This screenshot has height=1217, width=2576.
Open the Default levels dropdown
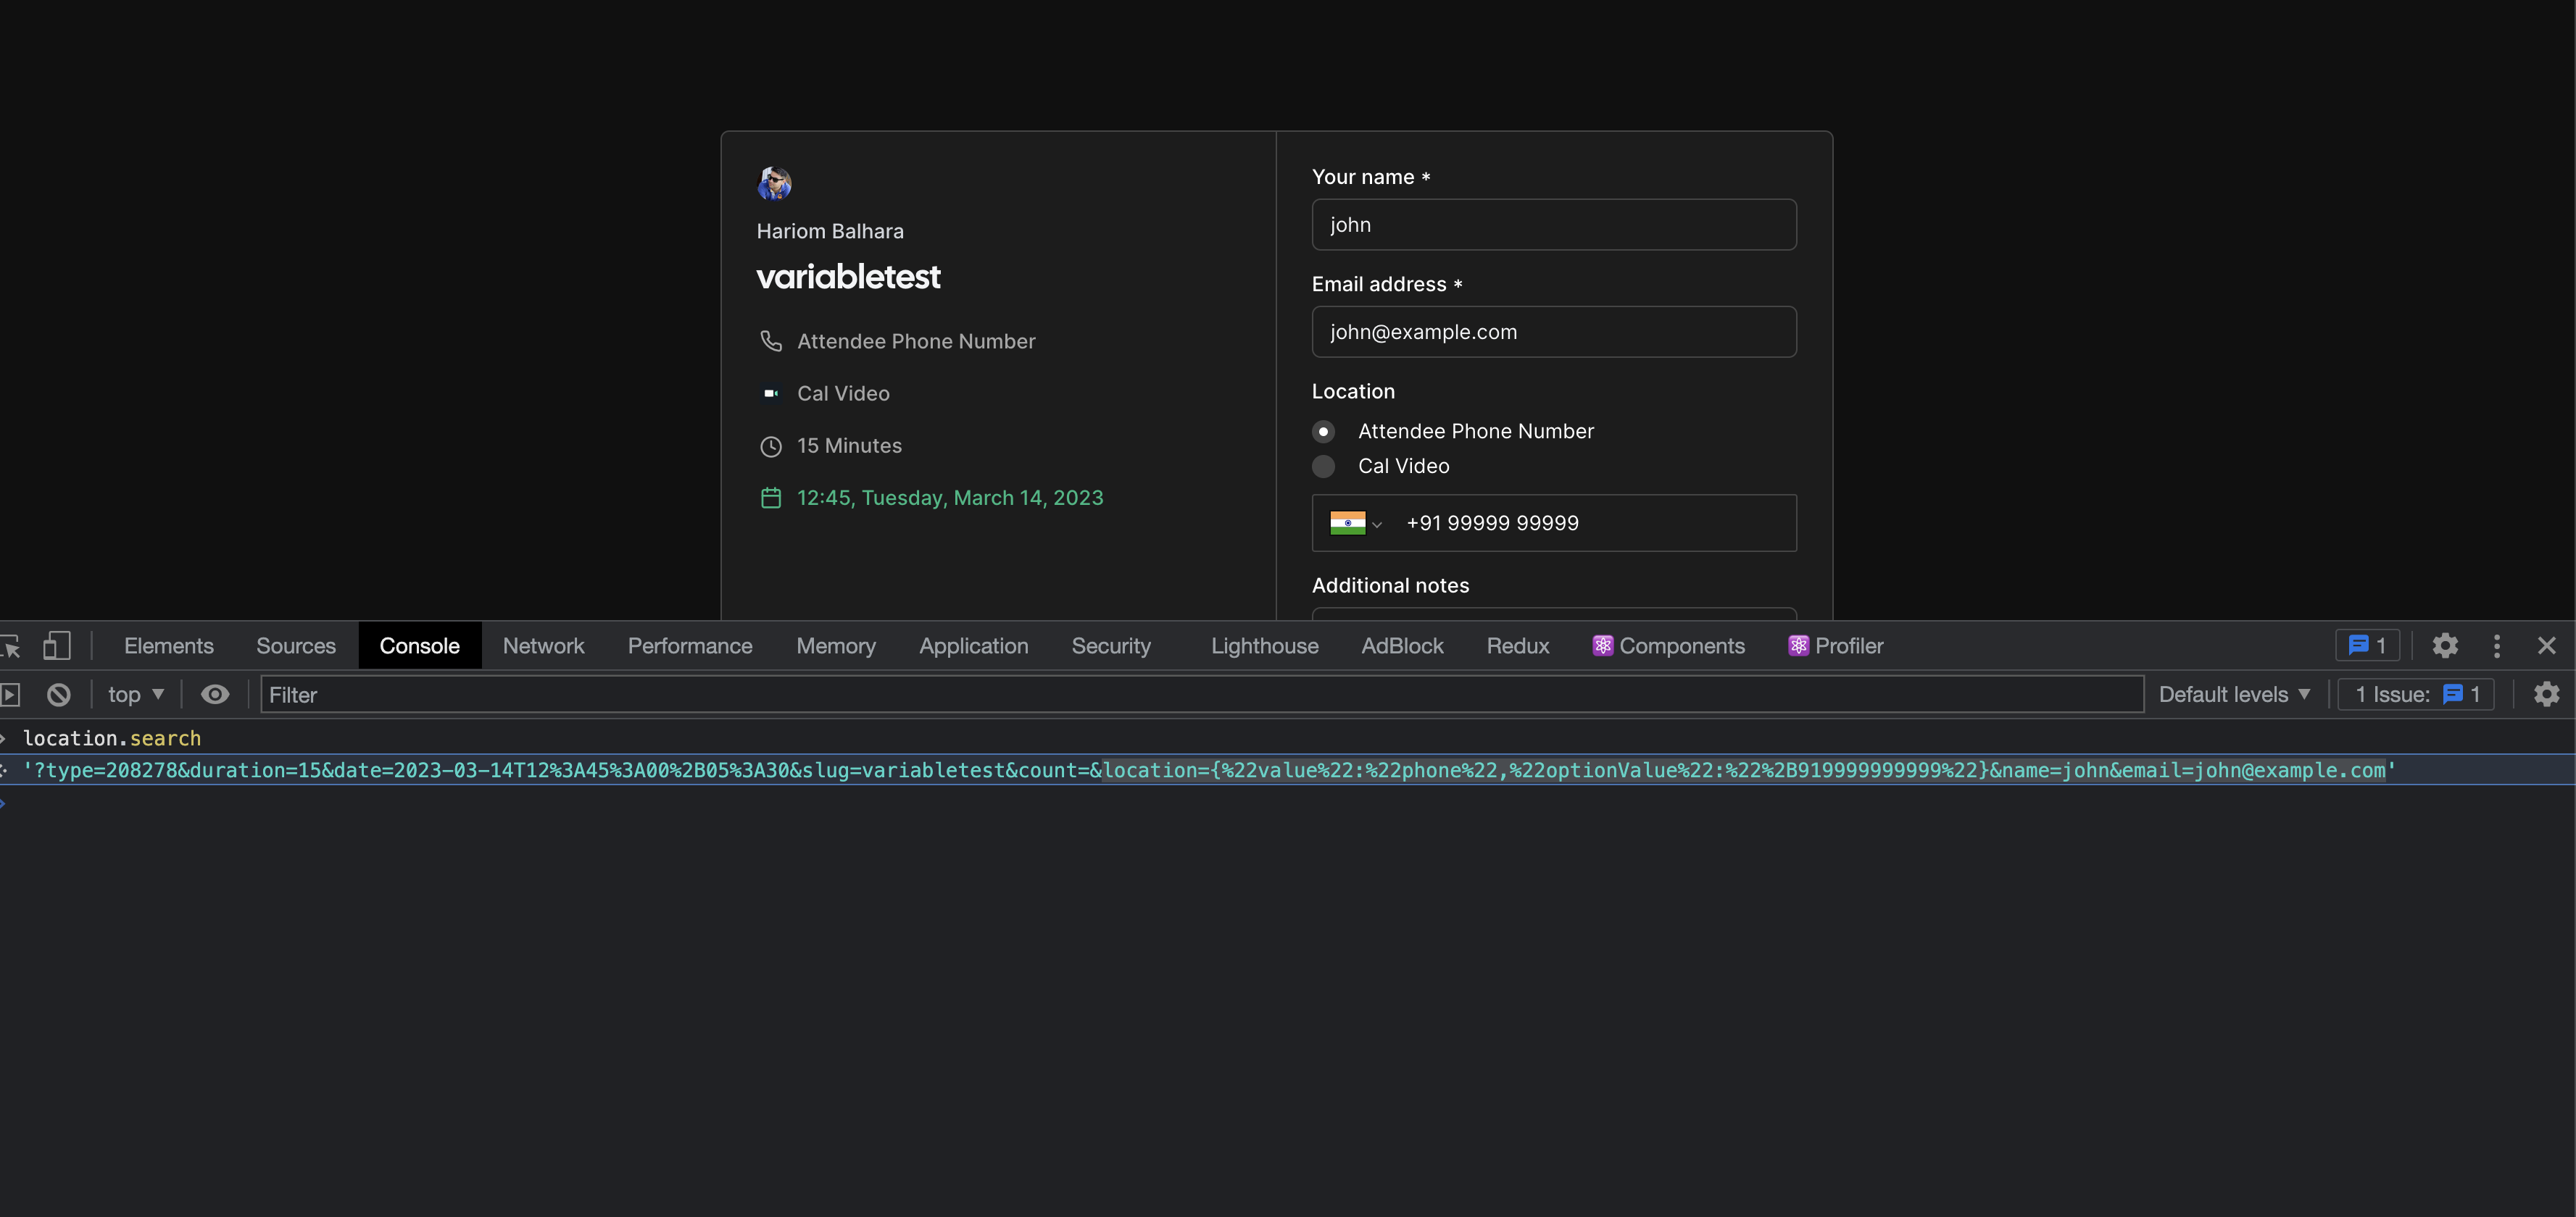tap(2234, 695)
